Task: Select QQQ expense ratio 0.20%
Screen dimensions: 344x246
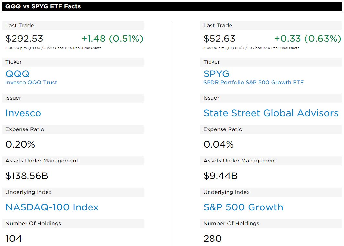Action: point(20,144)
